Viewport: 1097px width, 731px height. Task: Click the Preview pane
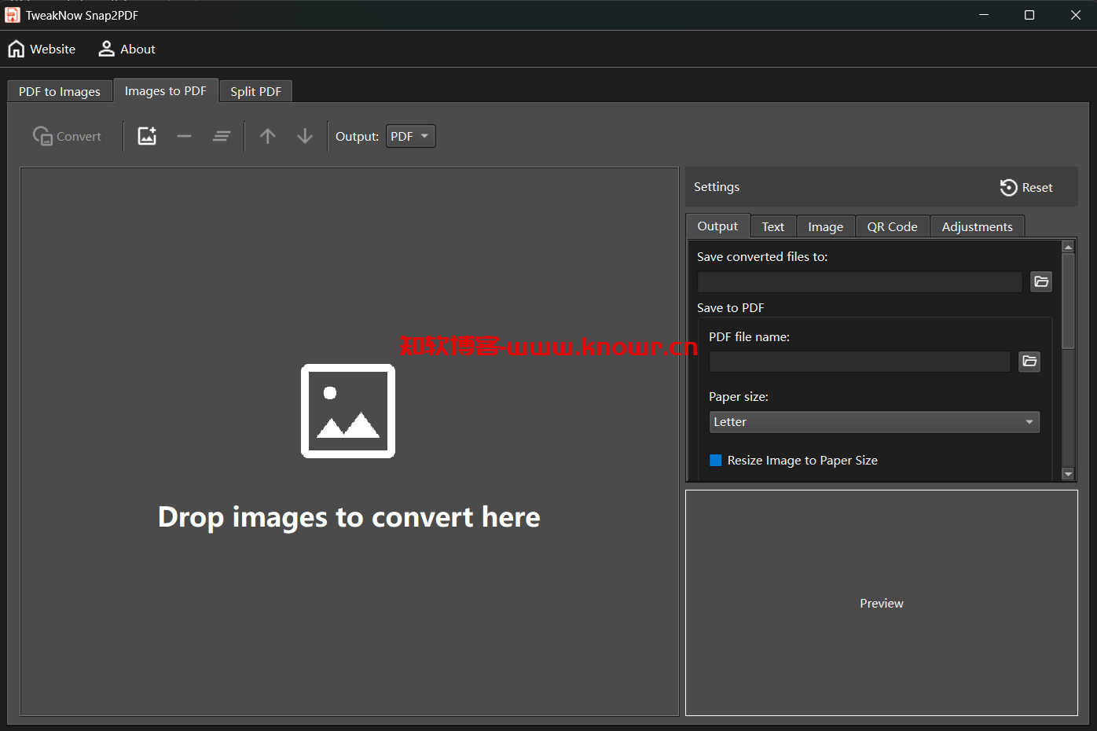click(882, 603)
